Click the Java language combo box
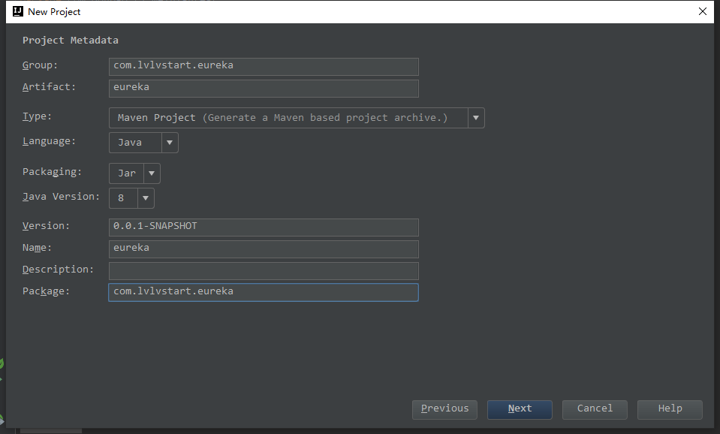 (135, 143)
